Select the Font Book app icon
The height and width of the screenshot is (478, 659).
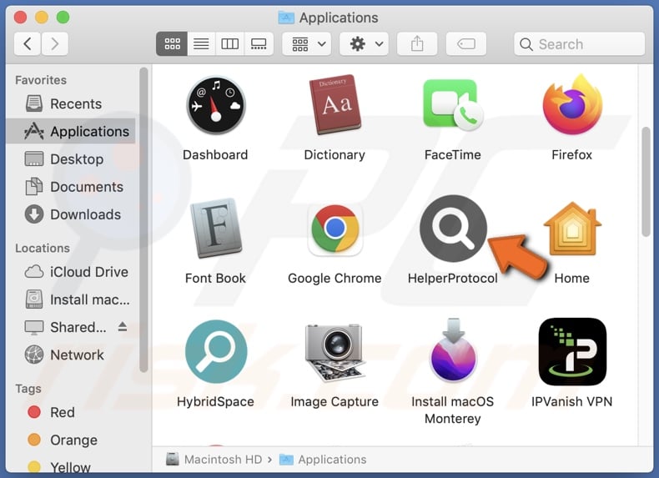click(215, 228)
